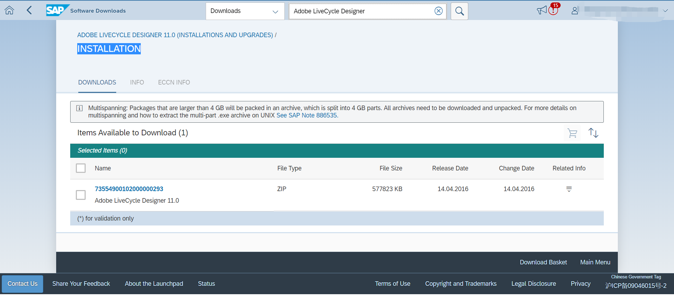
Task: Click the user profile icon
Action: tap(575, 11)
